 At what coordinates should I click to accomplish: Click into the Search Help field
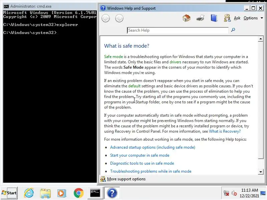[x=178, y=30]
